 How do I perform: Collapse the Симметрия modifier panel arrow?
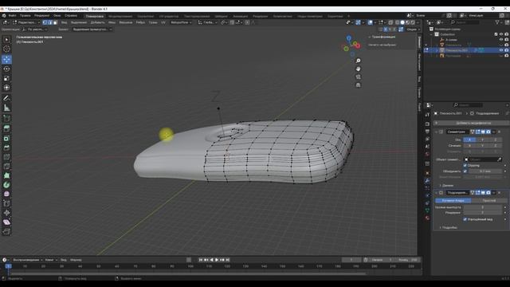(x=436, y=132)
